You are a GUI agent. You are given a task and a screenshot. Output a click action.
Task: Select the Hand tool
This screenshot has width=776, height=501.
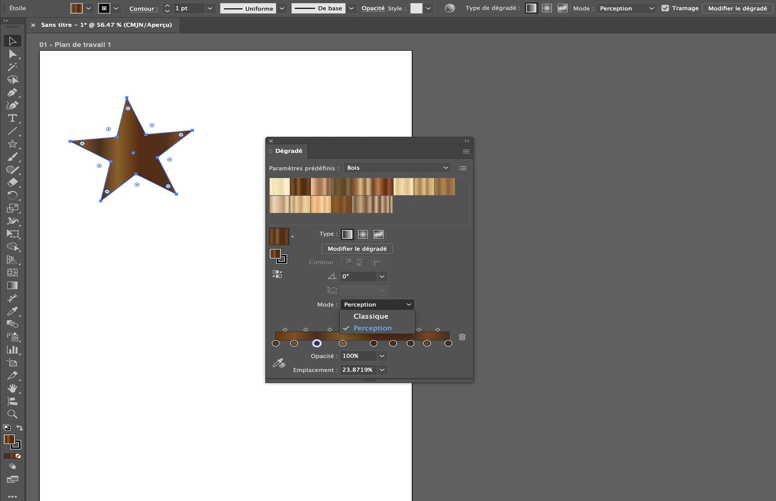[x=12, y=388]
